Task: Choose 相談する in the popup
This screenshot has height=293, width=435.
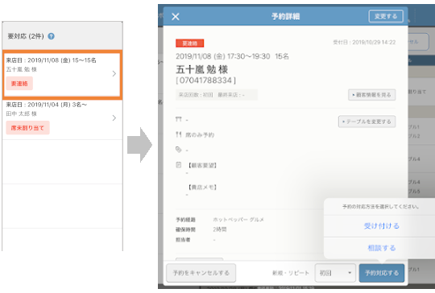Action: [x=382, y=248]
